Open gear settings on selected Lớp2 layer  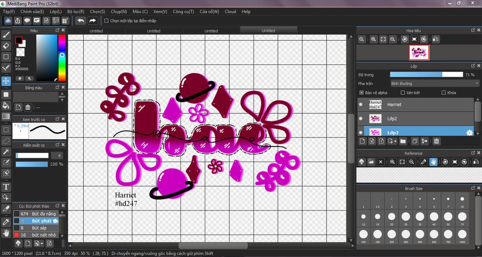tap(469, 133)
